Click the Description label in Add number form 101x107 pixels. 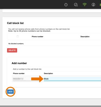[48, 74]
